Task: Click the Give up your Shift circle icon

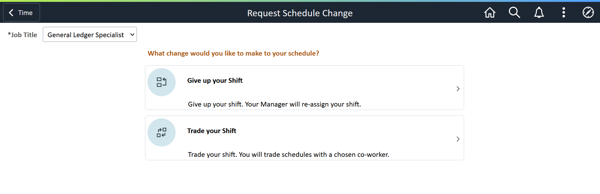Action: click(162, 82)
